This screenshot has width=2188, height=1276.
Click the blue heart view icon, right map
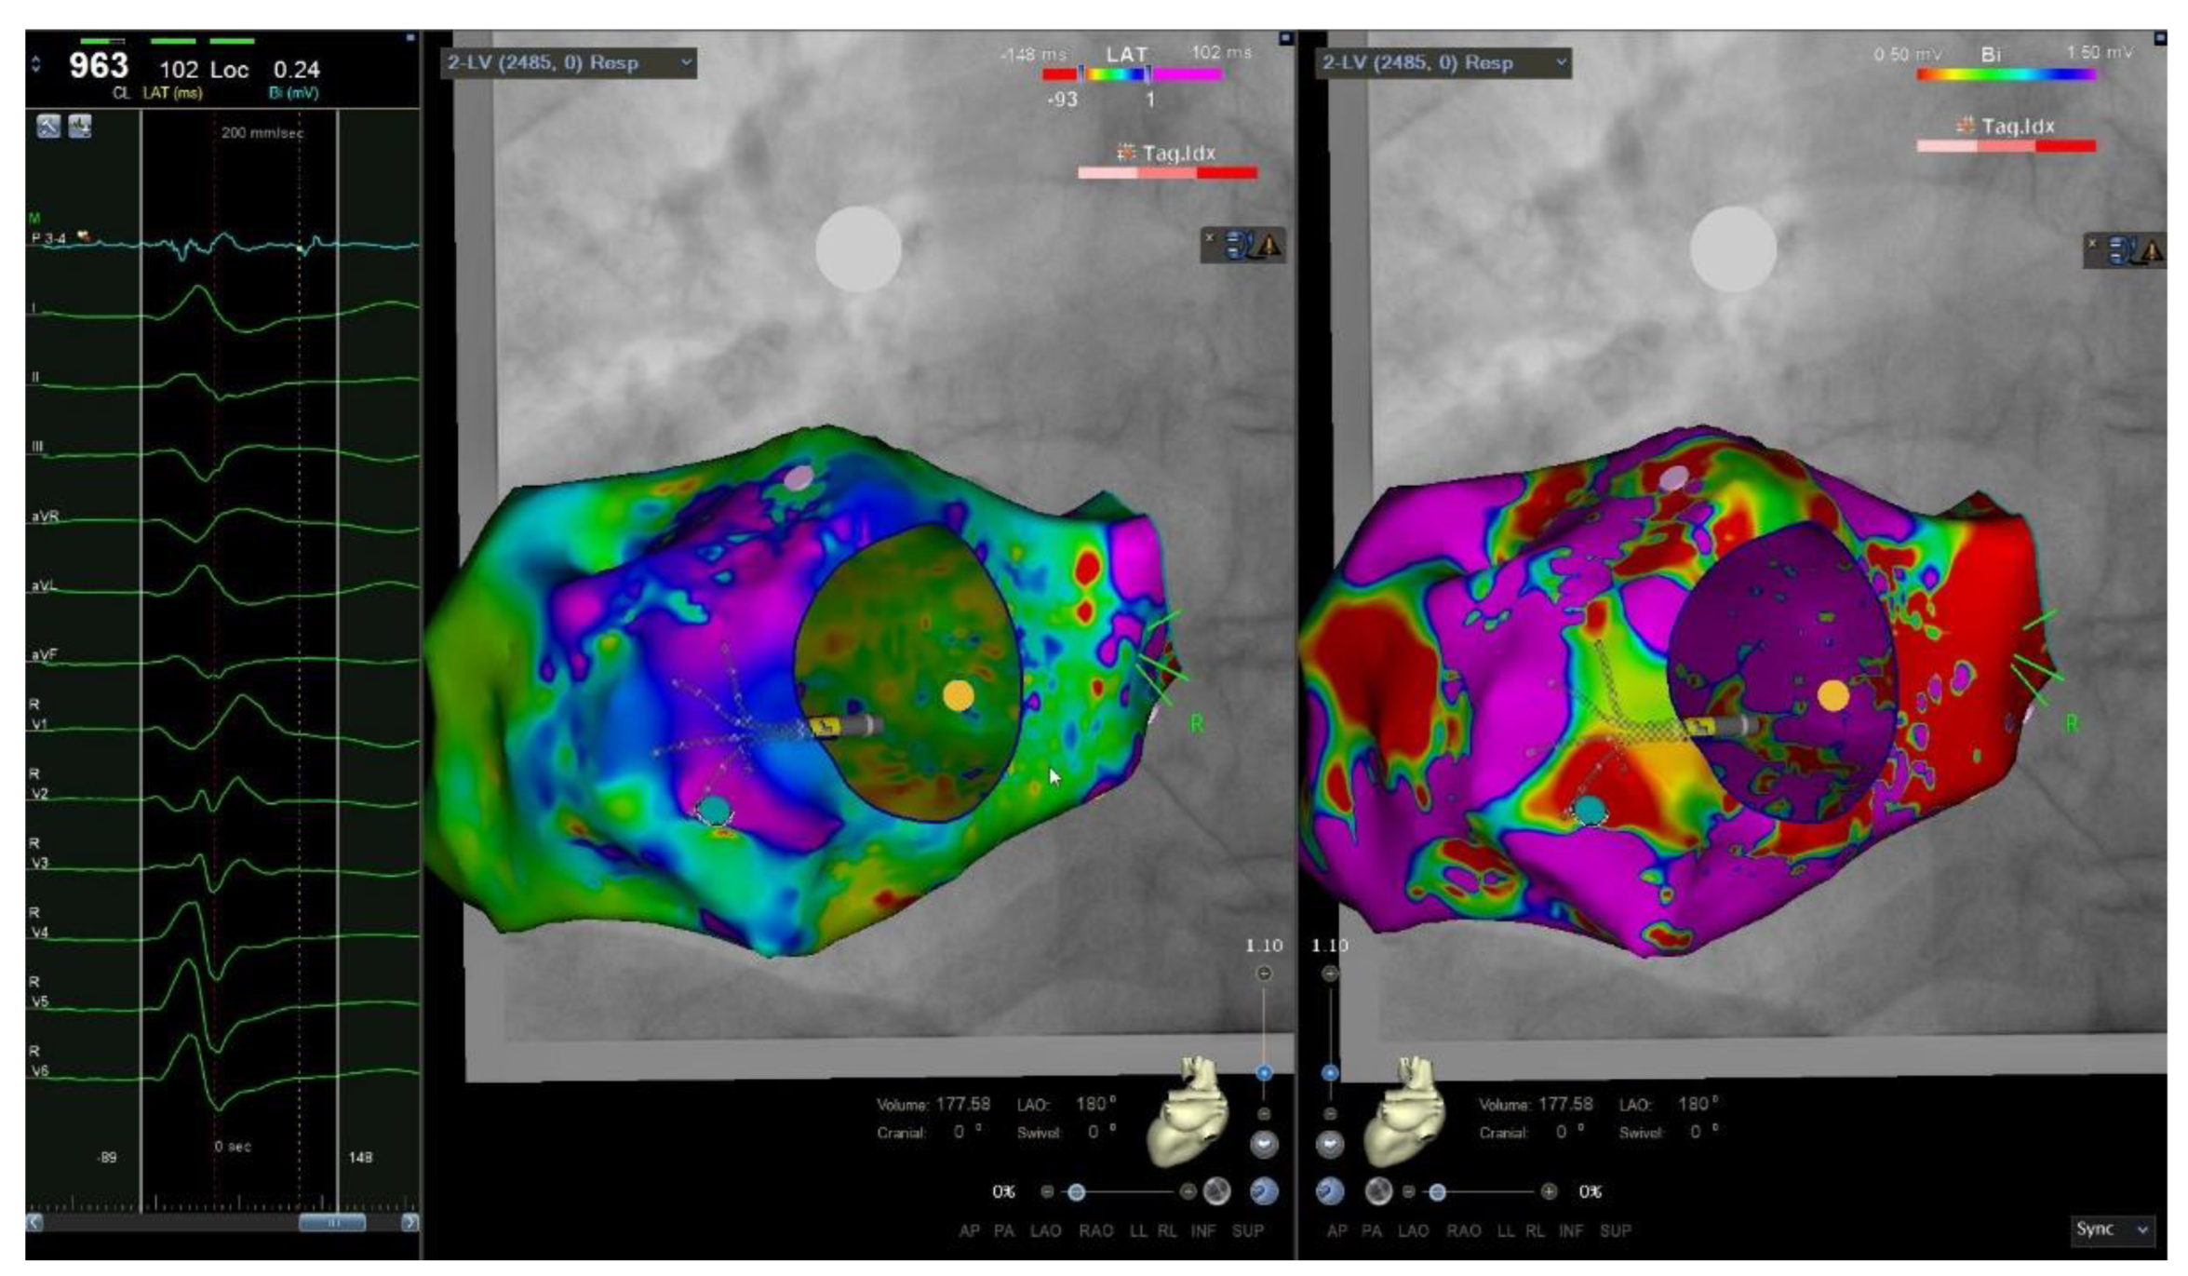point(1330,1192)
